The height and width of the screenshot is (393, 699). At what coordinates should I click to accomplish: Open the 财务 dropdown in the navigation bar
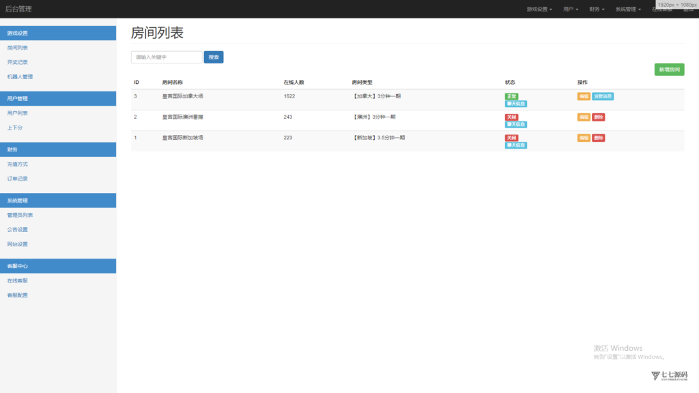[595, 9]
